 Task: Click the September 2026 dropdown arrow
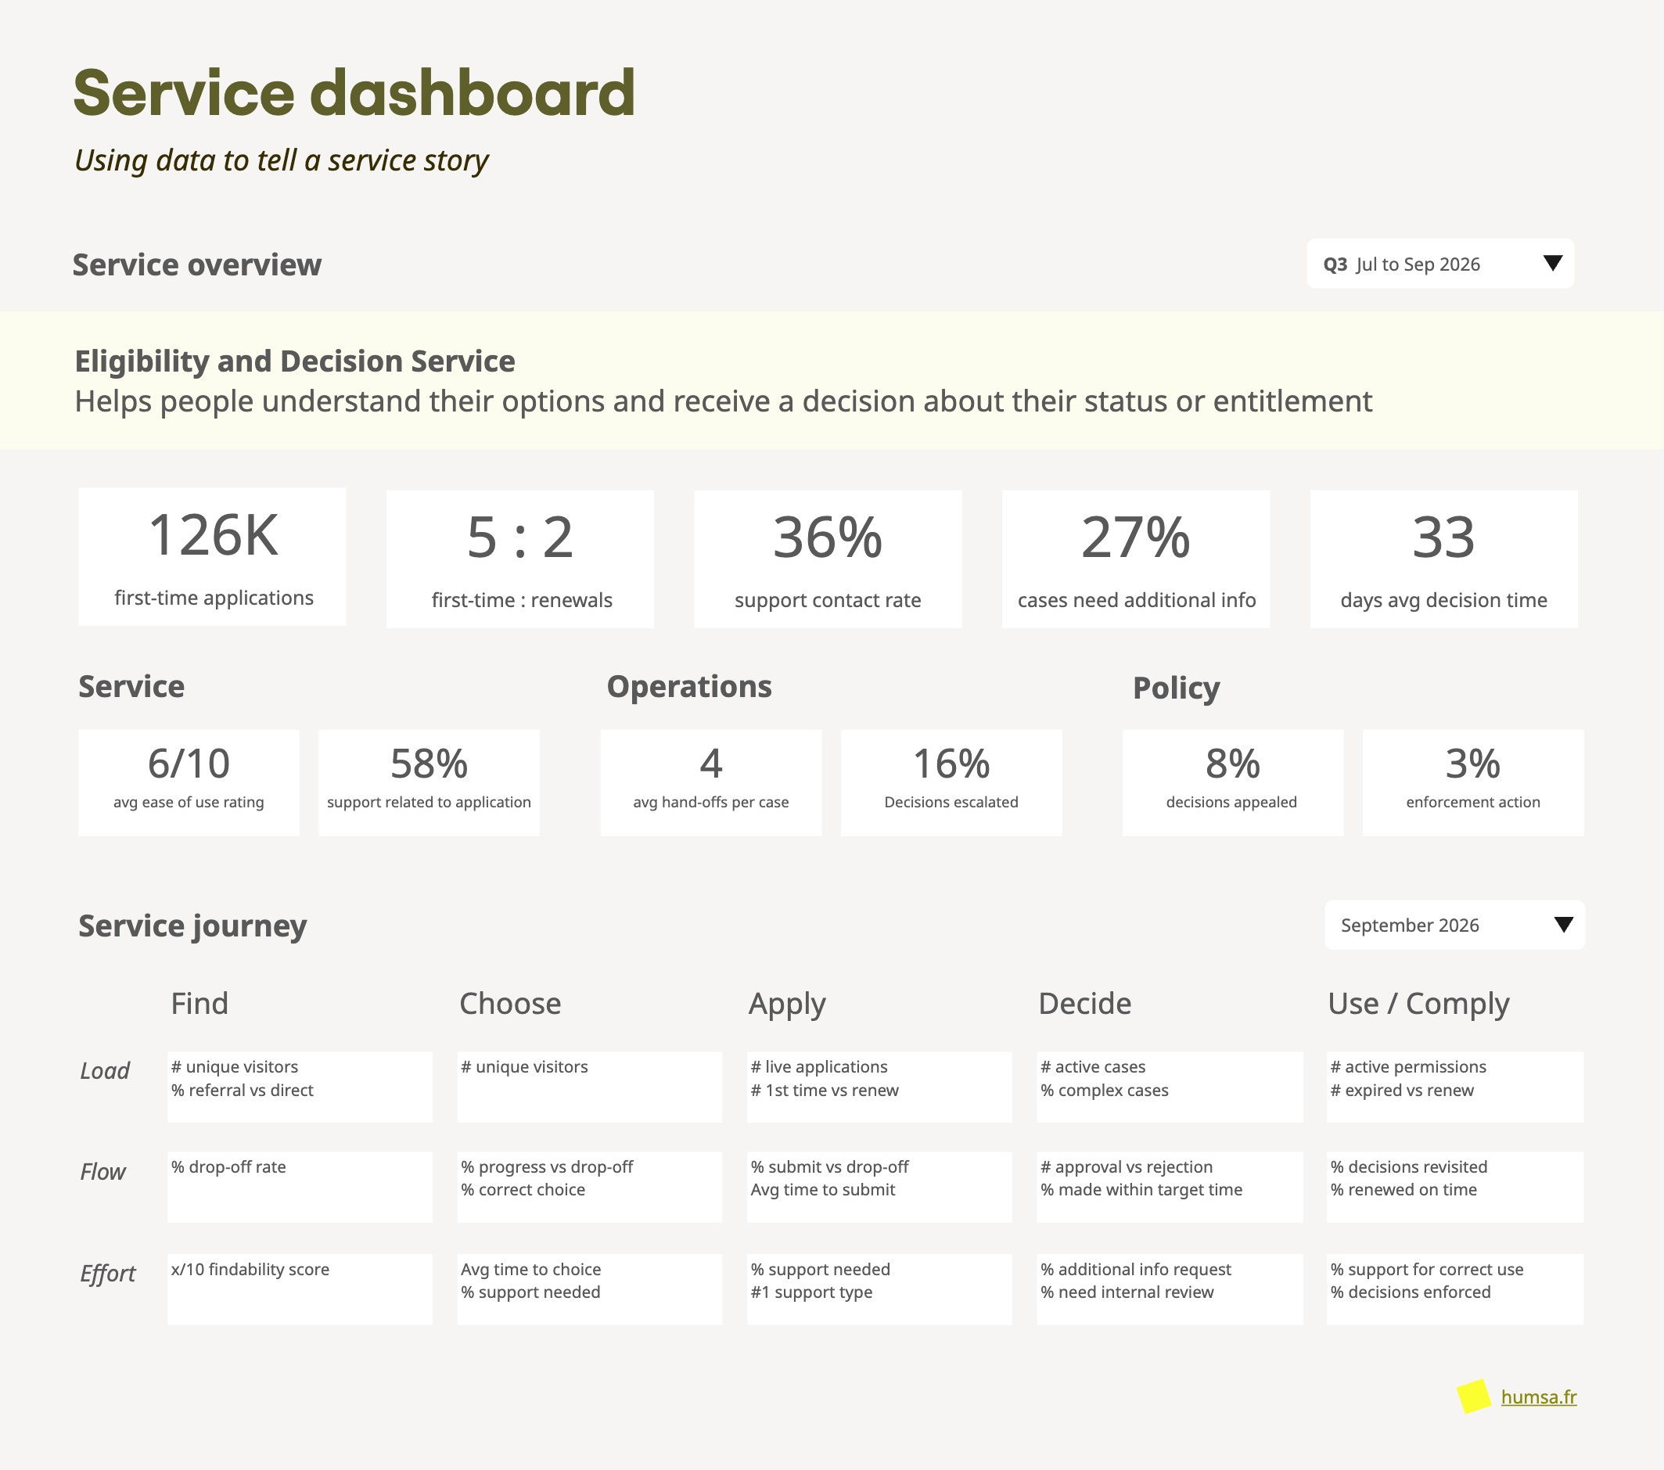click(1563, 925)
